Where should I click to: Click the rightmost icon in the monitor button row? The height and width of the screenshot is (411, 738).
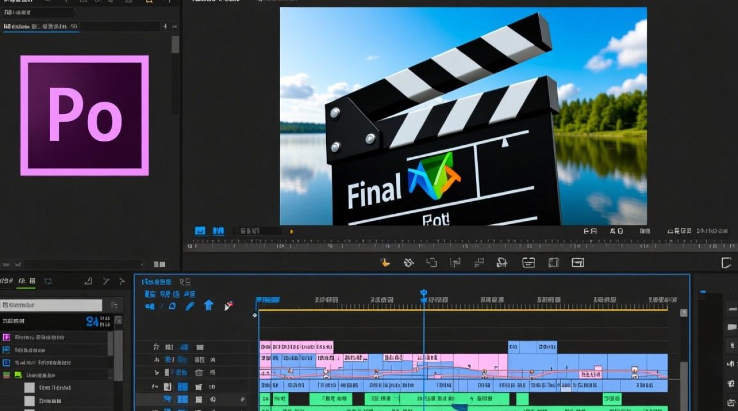click(x=578, y=262)
